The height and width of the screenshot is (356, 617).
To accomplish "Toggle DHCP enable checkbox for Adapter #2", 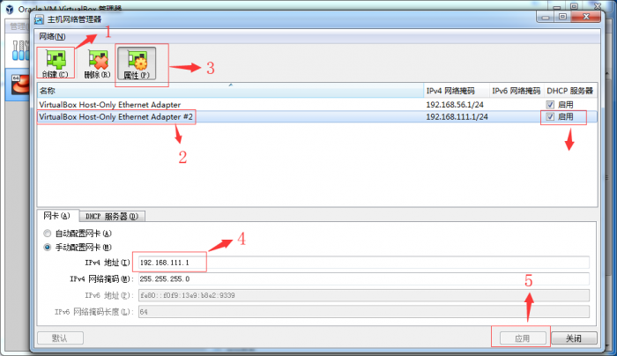I will [x=550, y=117].
